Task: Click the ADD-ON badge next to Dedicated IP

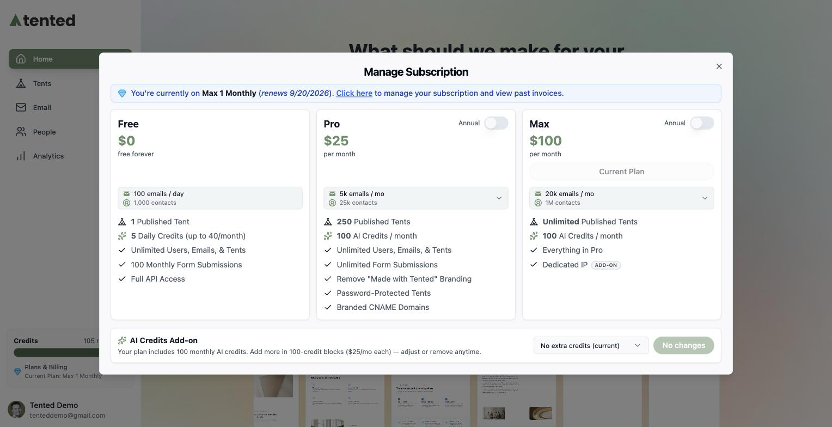Action: tap(606, 265)
